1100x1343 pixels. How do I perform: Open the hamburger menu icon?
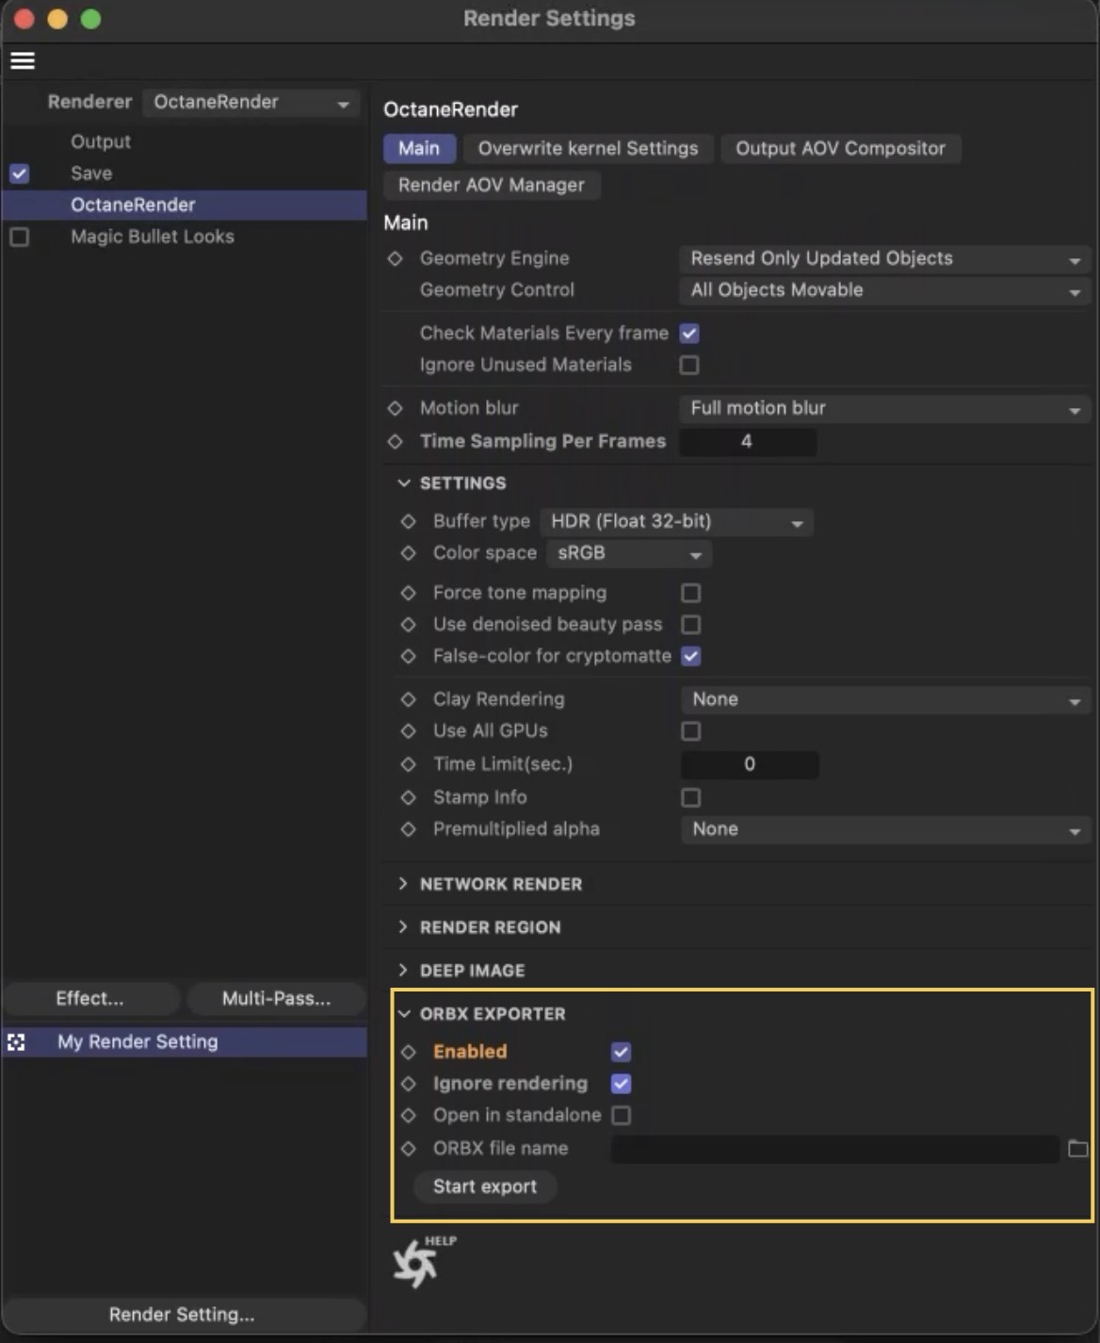point(23,61)
